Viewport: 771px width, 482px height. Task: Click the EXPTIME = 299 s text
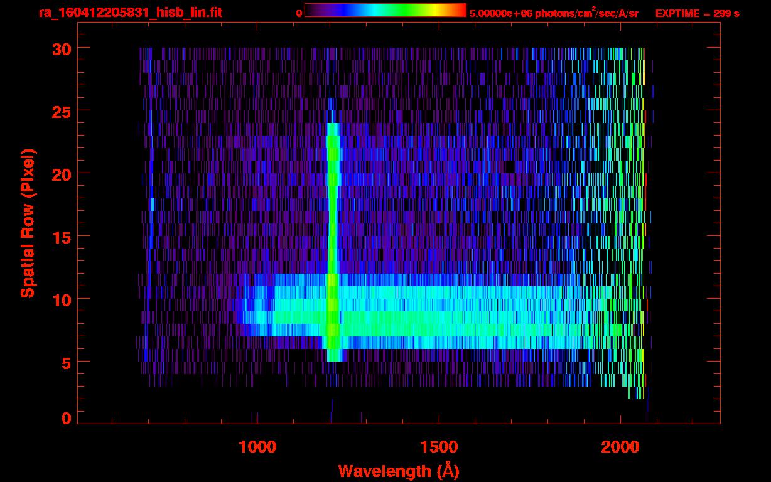pyautogui.click(x=697, y=13)
